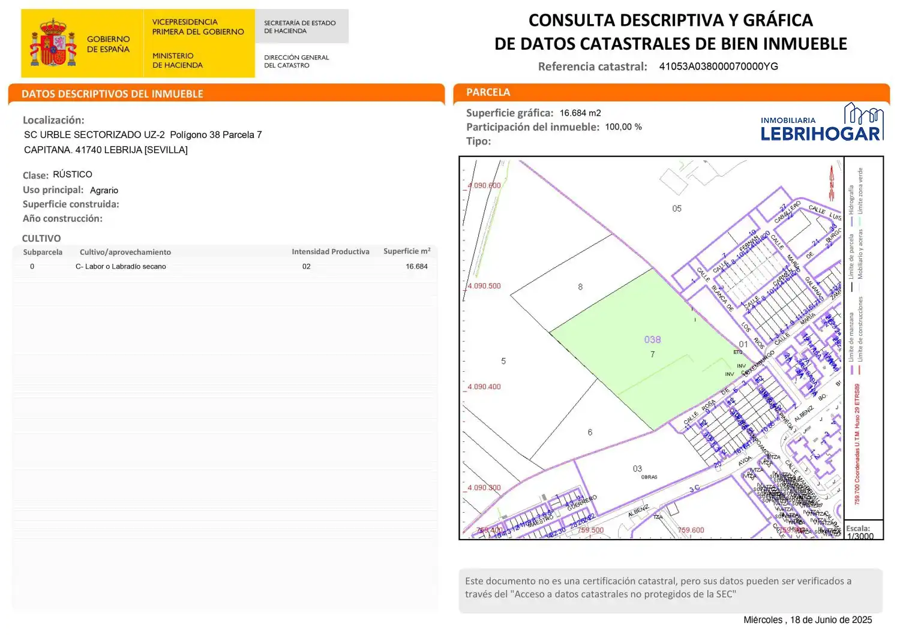
Task: Click the 759.600 coordinate label
Action: click(x=691, y=530)
